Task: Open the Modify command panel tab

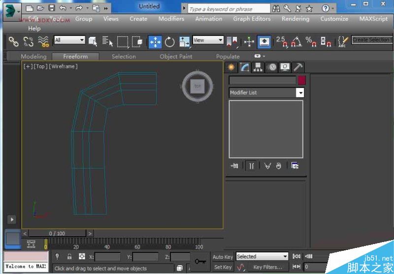Action: (244, 67)
